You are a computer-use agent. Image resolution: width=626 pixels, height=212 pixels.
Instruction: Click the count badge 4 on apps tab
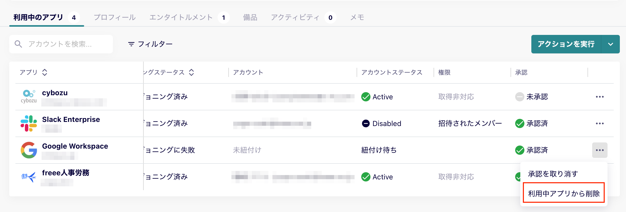pyautogui.click(x=74, y=17)
